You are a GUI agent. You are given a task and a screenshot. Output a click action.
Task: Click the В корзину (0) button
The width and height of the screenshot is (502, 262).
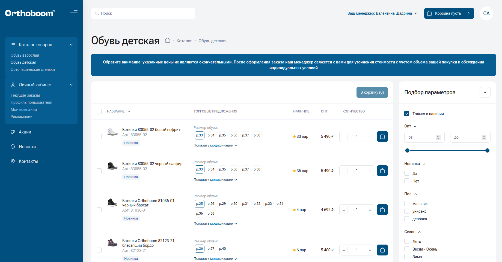click(x=372, y=92)
